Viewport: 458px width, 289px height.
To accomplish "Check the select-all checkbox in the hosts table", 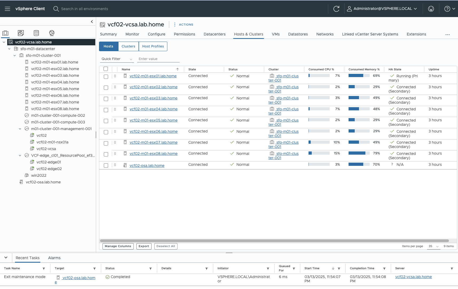I will pyautogui.click(x=106, y=69).
